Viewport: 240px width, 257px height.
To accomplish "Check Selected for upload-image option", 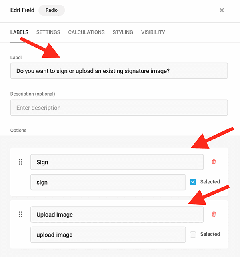I will coord(193,235).
